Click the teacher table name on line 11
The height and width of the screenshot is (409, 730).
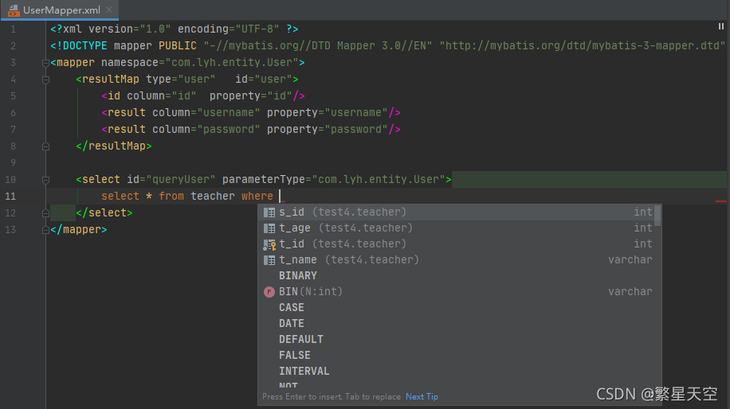tap(212, 196)
